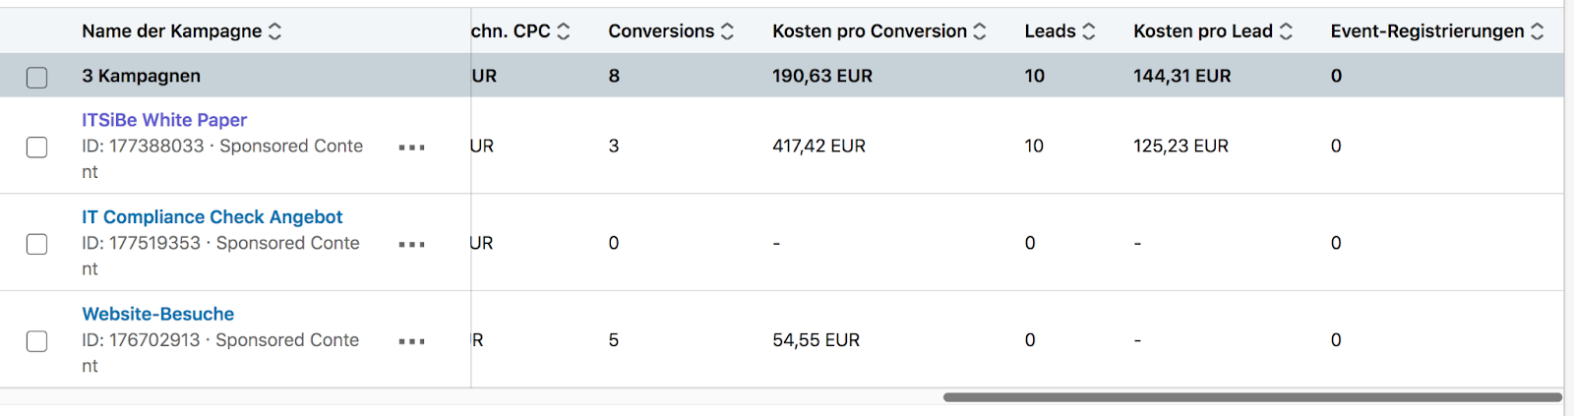Sort table by Conversions arrows
The height and width of the screenshot is (416, 1574).
click(727, 31)
